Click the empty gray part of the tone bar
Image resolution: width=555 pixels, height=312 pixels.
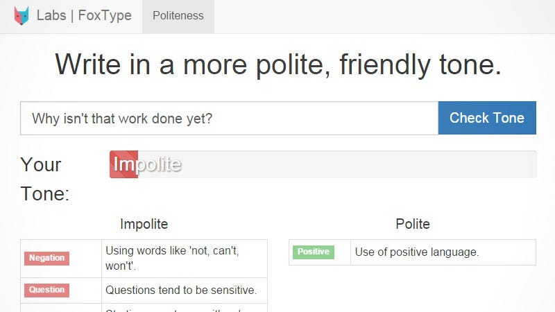(x=337, y=164)
